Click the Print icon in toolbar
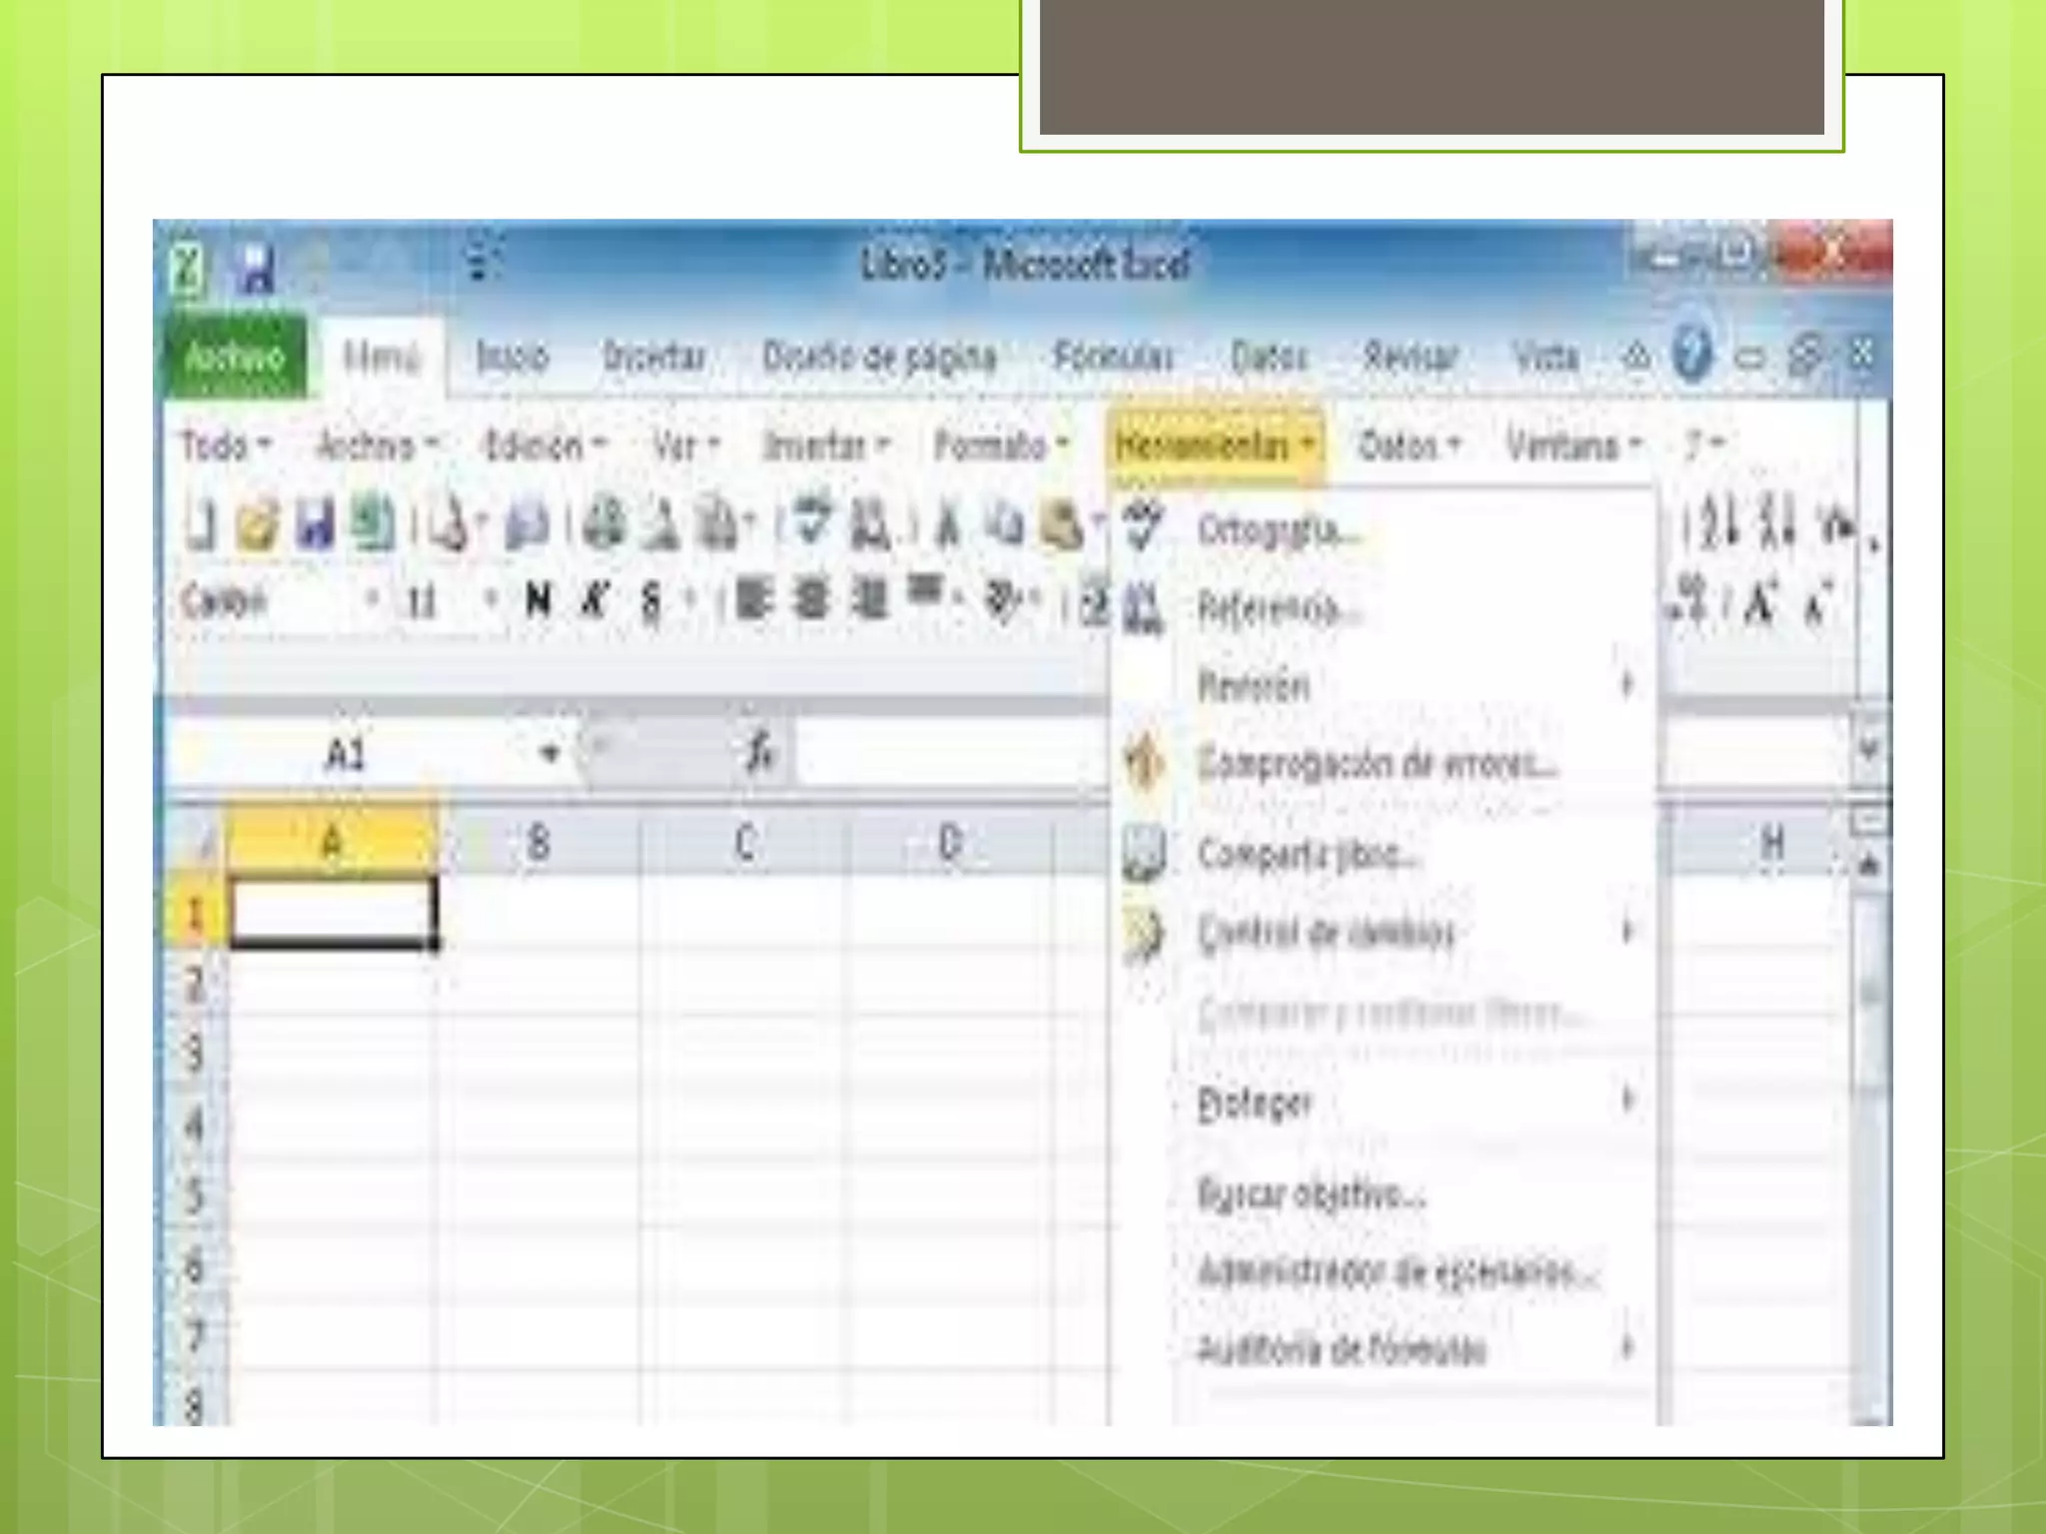 click(x=603, y=524)
